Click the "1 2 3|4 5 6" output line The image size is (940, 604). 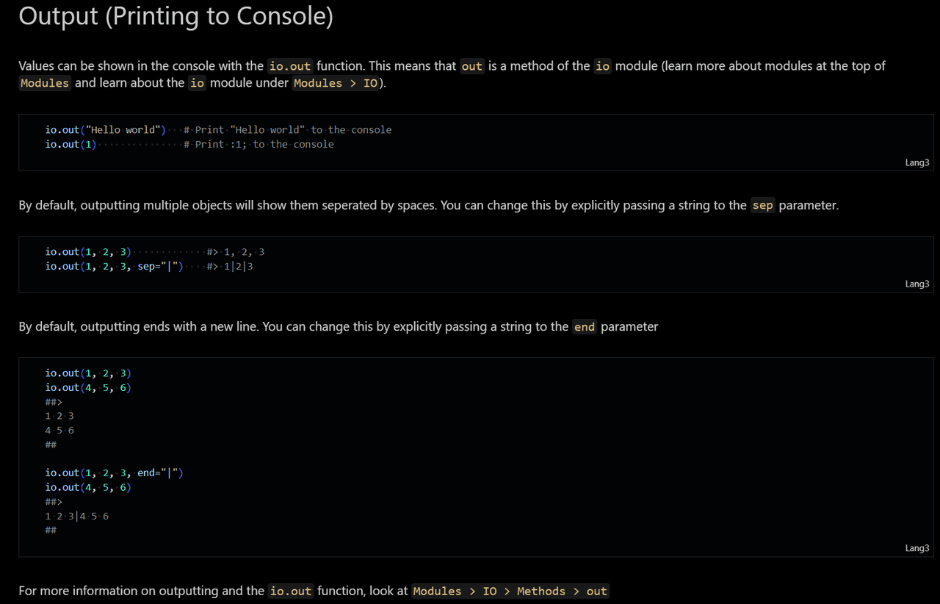(x=76, y=516)
